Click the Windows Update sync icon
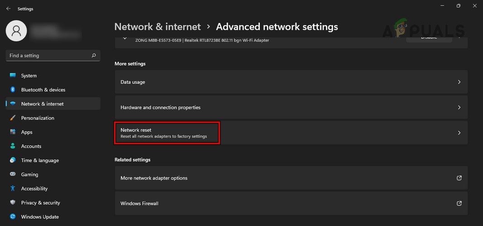Image resolution: width=483 pixels, height=226 pixels. (13, 217)
